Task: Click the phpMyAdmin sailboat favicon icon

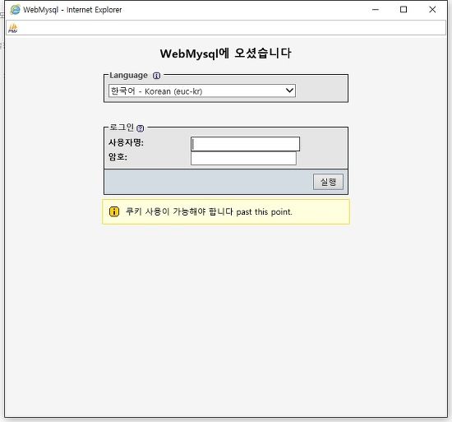Action: pyautogui.click(x=12, y=28)
